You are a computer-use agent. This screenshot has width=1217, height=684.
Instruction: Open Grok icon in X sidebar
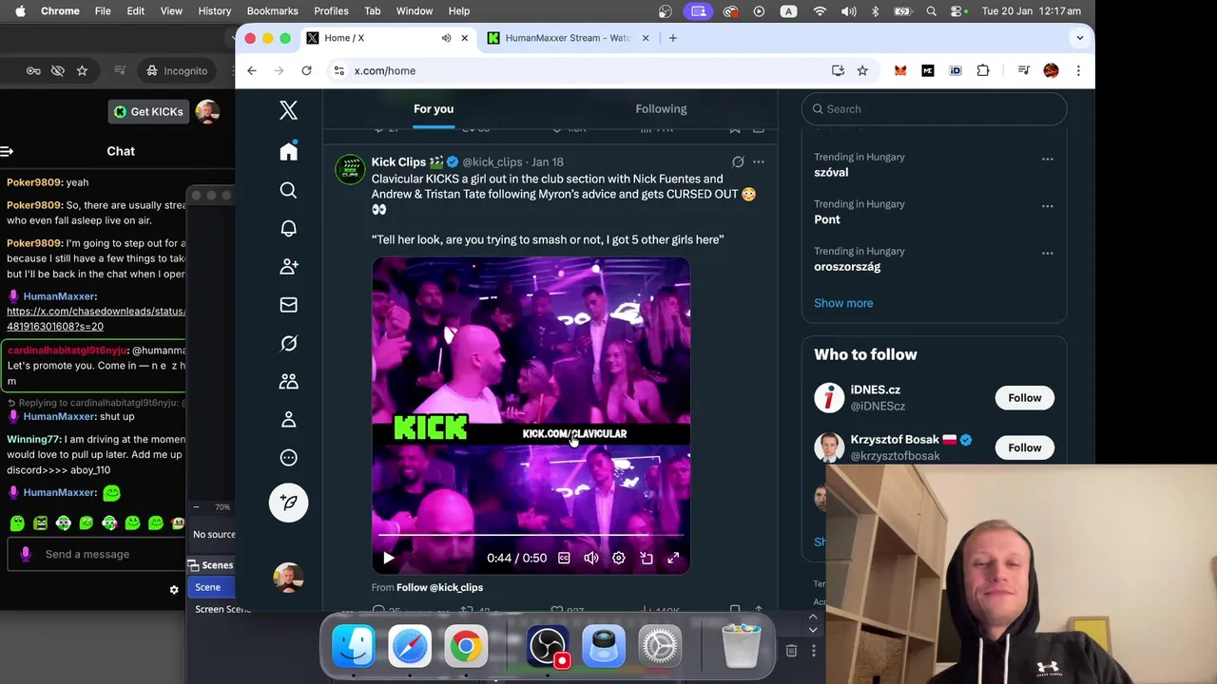tap(288, 343)
